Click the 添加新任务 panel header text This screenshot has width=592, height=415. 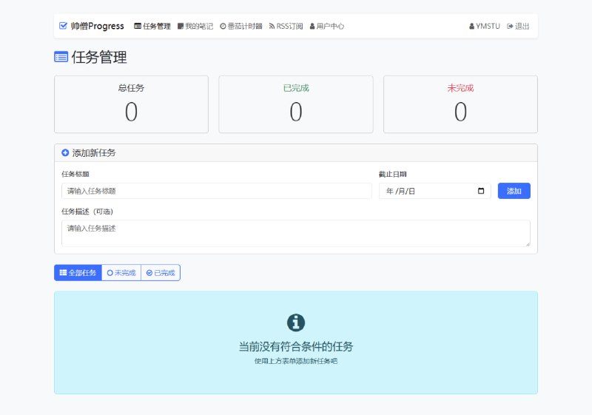coord(94,153)
